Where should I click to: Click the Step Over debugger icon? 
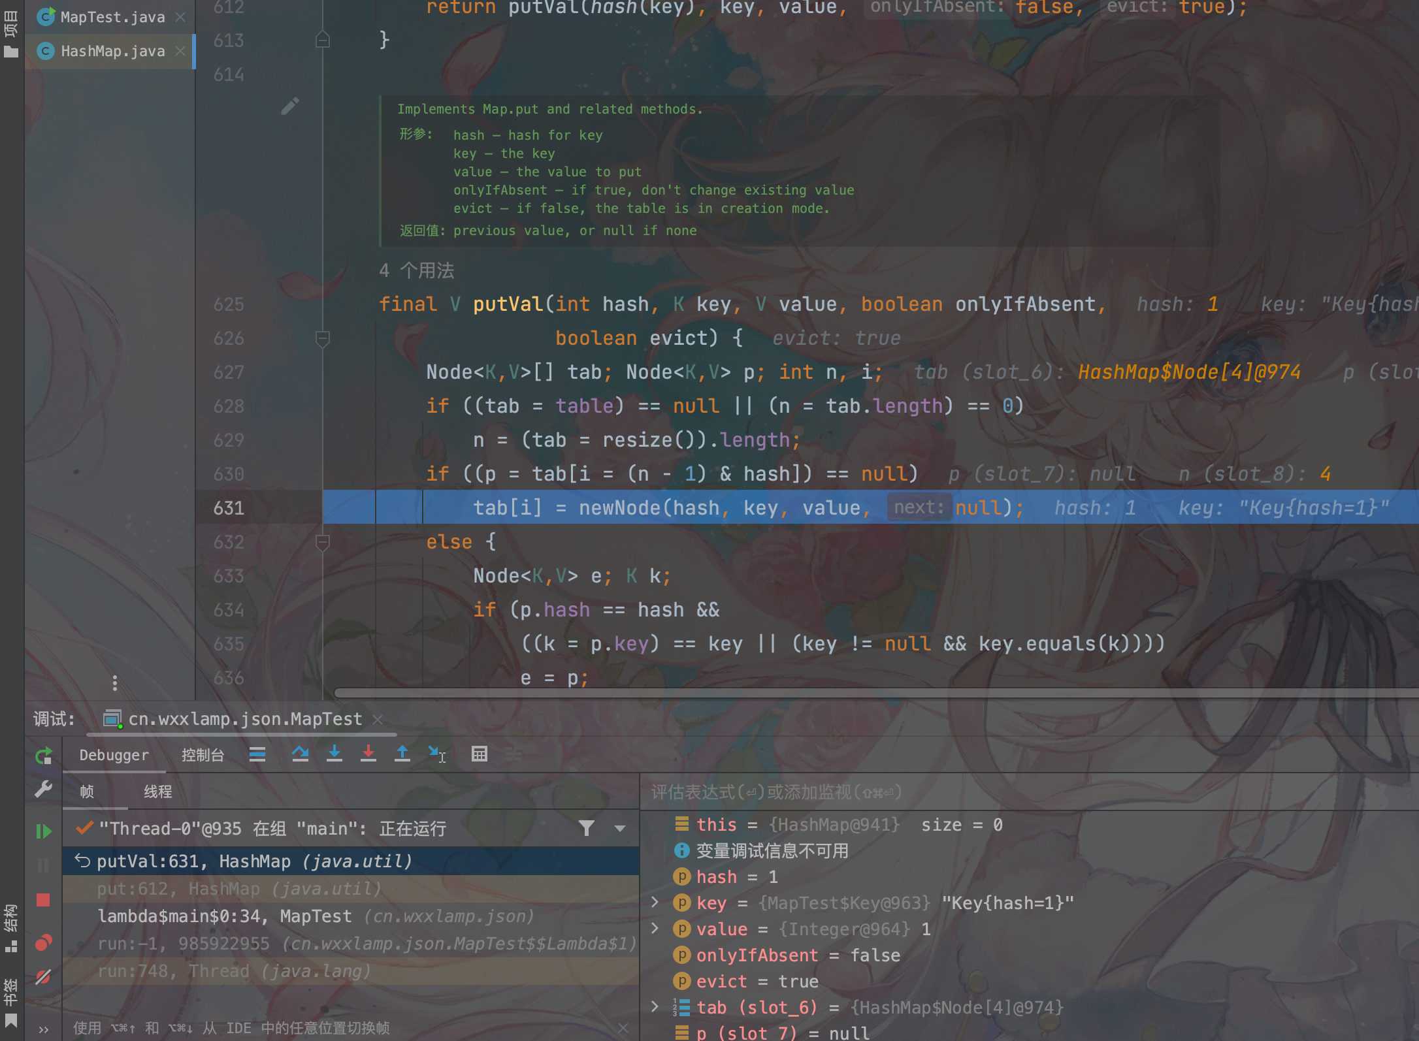tap(300, 754)
